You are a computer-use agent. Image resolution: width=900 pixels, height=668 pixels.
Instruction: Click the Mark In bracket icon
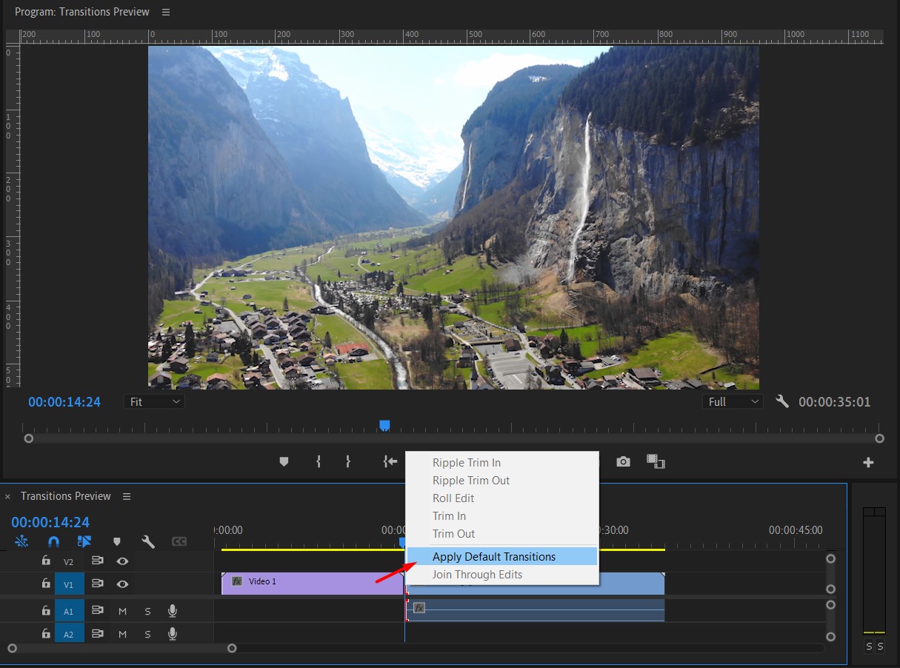tap(319, 461)
